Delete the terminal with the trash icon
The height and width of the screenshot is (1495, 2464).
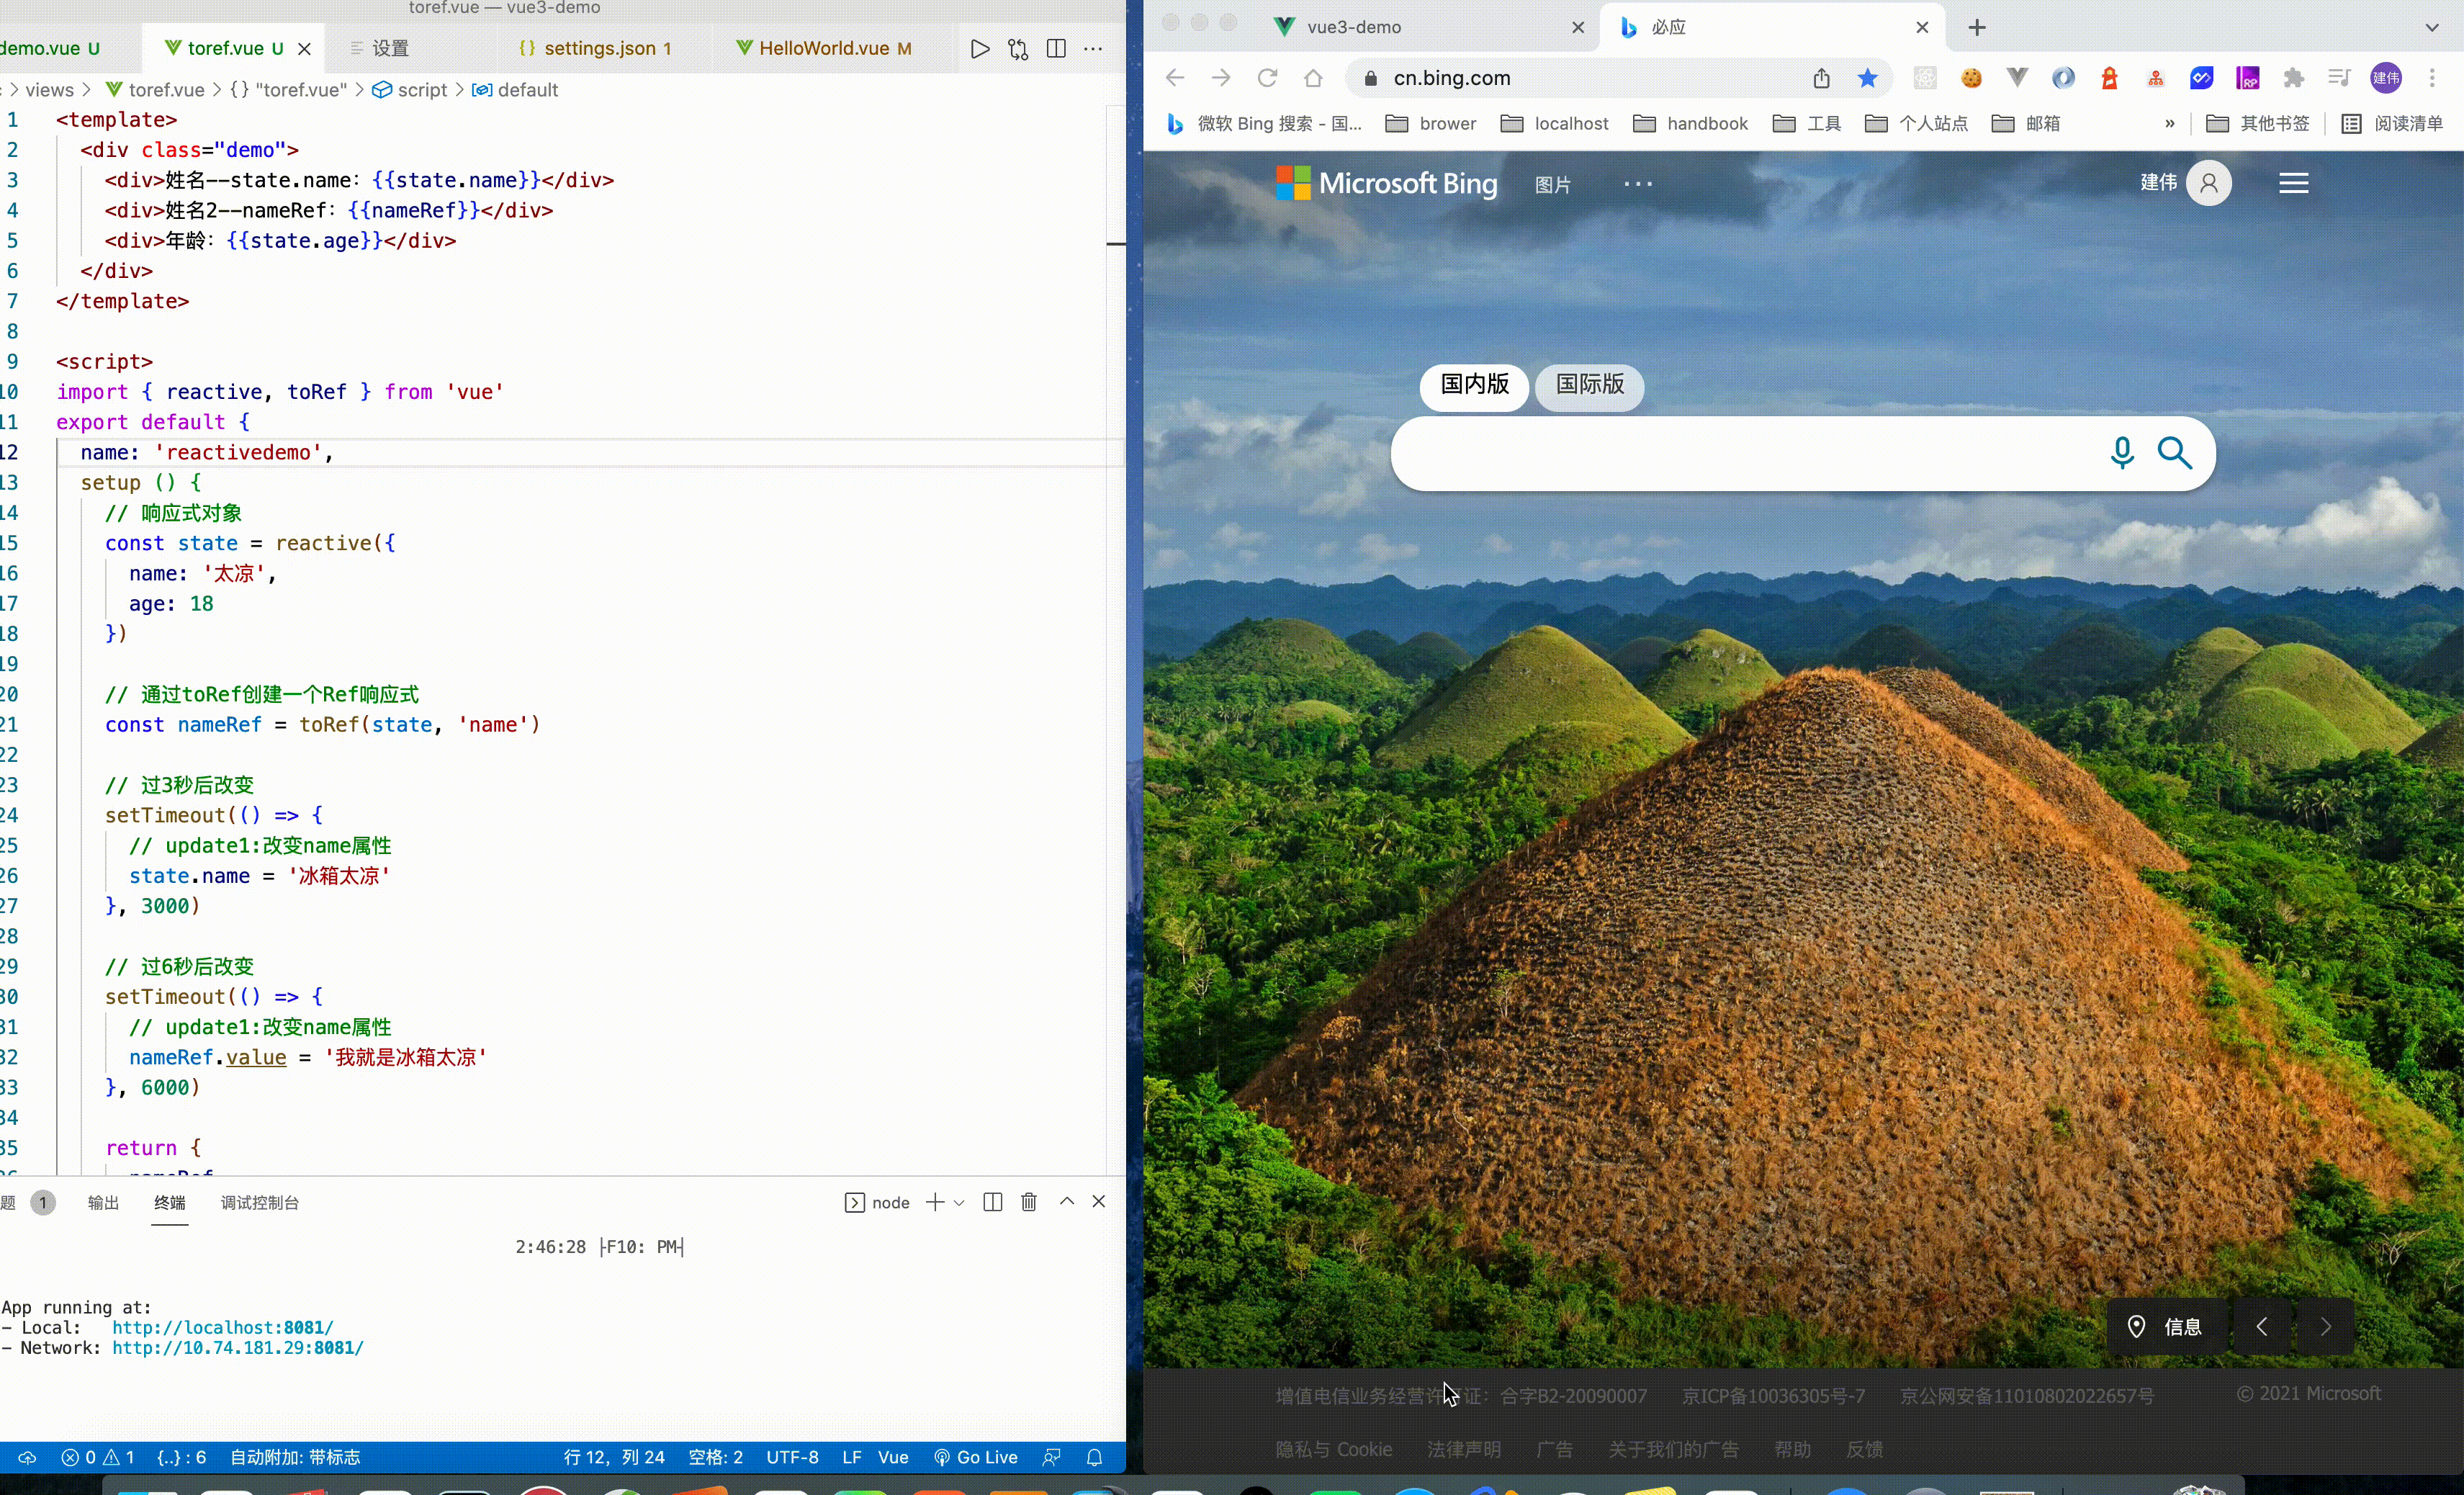pos(1028,1202)
